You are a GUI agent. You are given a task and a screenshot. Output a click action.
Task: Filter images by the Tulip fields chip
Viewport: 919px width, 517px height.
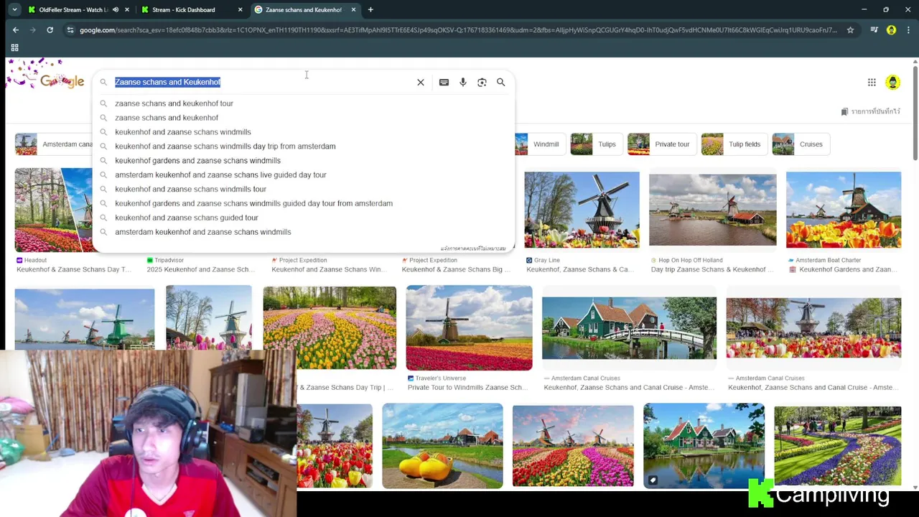pos(733,144)
